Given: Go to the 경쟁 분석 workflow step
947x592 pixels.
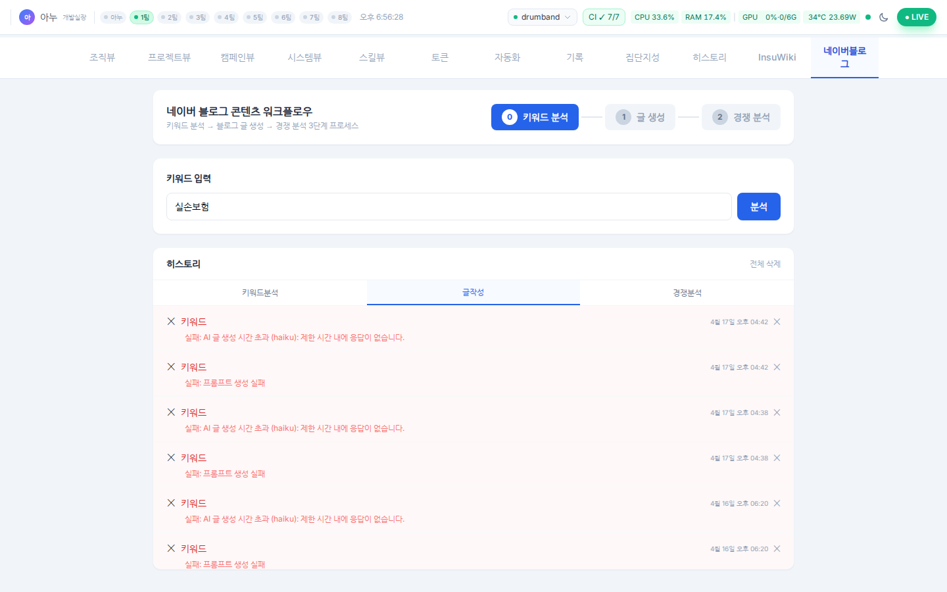Looking at the screenshot, I should (741, 117).
